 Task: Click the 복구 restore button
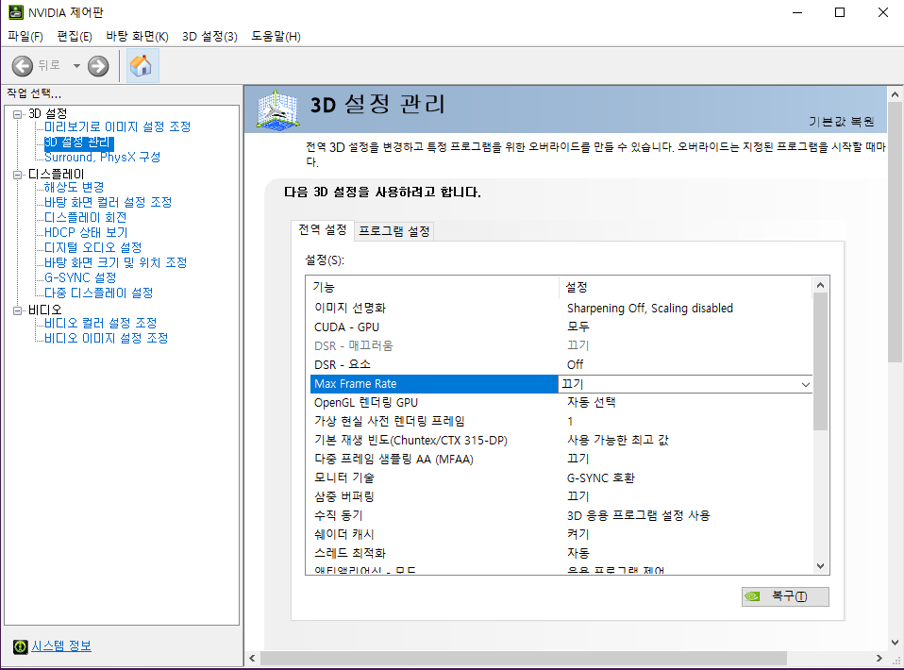click(785, 596)
